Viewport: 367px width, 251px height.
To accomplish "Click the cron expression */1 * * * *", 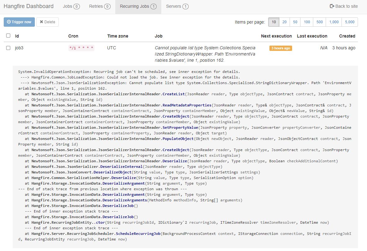I will tap(81, 48).
